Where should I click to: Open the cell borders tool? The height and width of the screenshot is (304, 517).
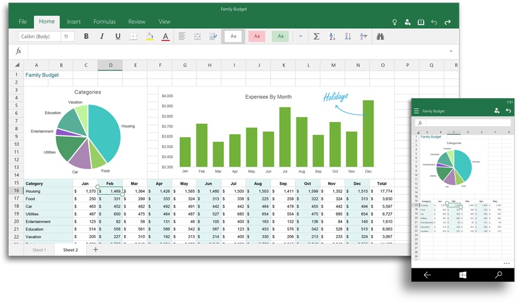coord(134,37)
